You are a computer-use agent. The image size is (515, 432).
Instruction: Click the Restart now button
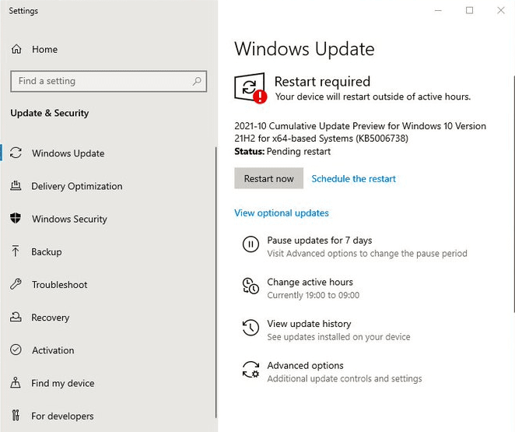(268, 178)
